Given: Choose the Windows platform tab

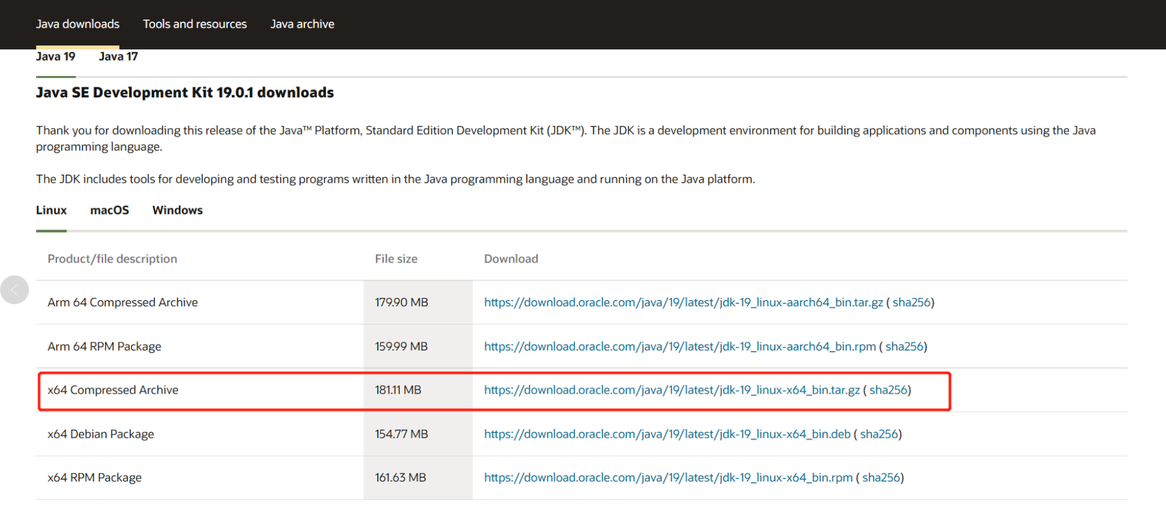Looking at the screenshot, I should click(x=177, y=210).
